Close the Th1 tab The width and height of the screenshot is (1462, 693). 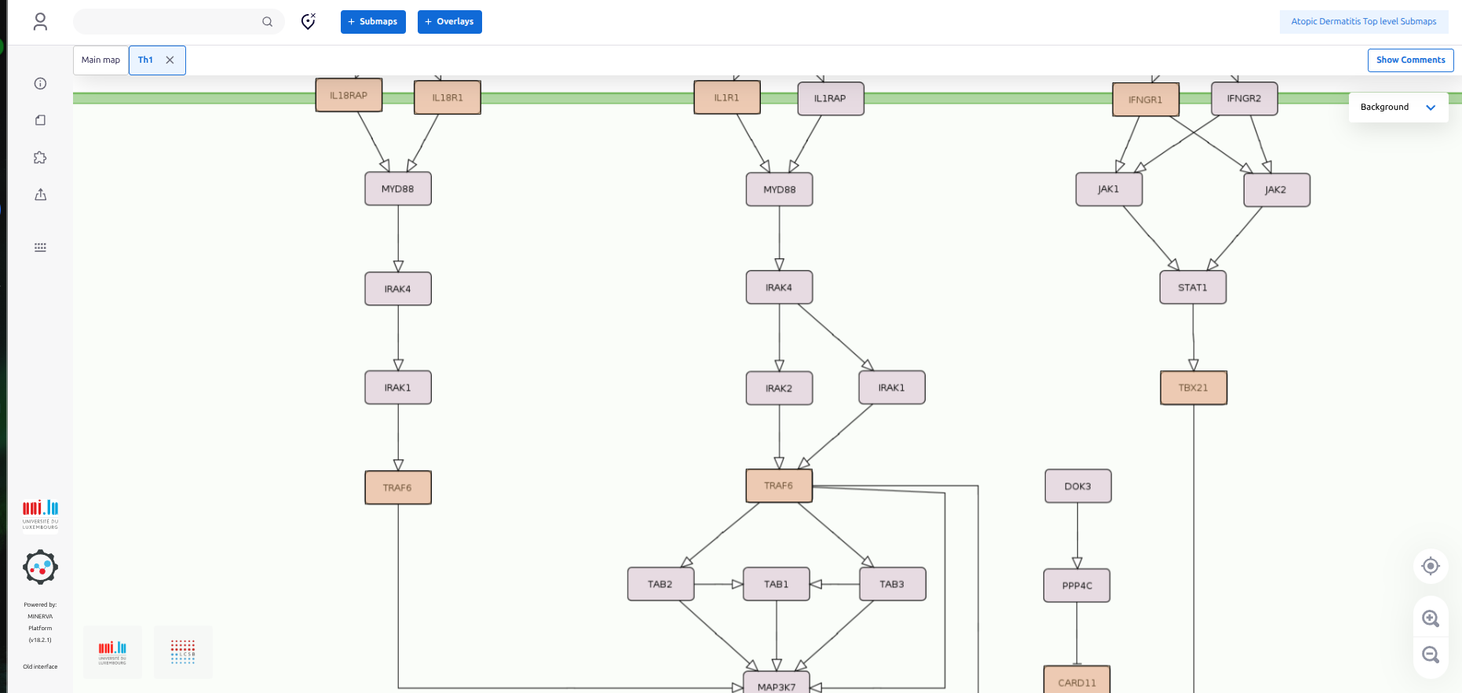click(x=170, y=60)
